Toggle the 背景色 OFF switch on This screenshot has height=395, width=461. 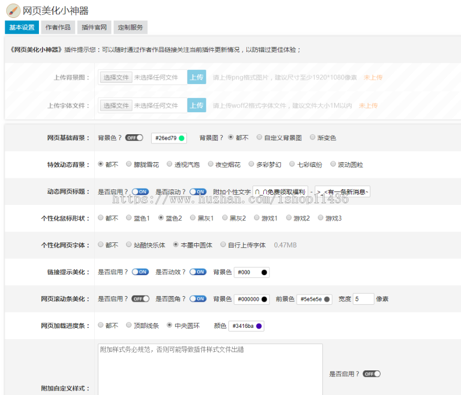[x=134, y=137]
